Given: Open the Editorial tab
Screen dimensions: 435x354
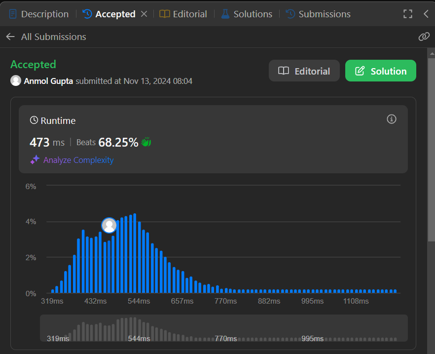Looking at the screenshot, I should (183, 14).
